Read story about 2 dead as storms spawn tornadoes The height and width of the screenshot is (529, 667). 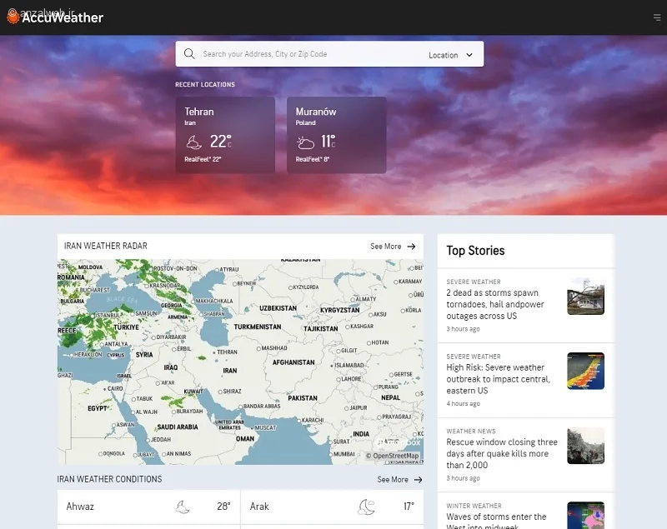pos(495,304)
